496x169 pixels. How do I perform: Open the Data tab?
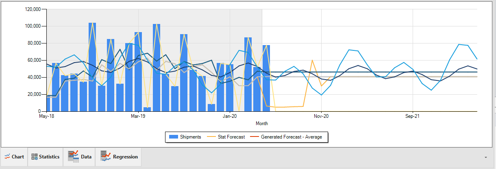tap(79, 157)
